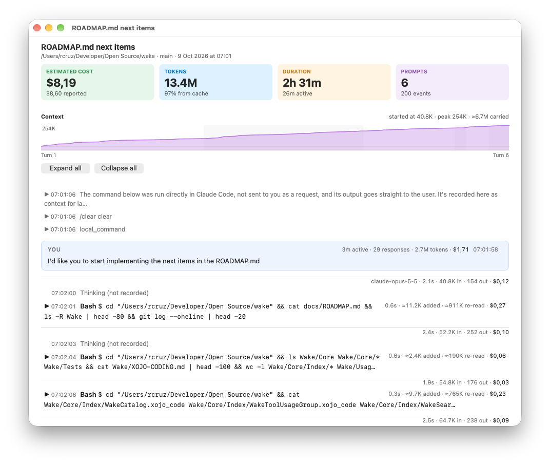Image resolution: width=550 pixels, height=464 pixels.
Task: Expand the local_command entry
Action: pyautogui.click(x=46, y=229)
